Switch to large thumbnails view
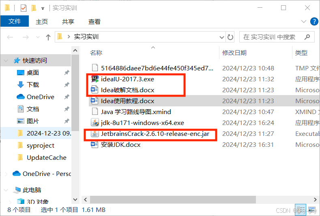Image resolution: width=320 pixels, height=216 pixels. pyautogui.click(x=311, y=210)
